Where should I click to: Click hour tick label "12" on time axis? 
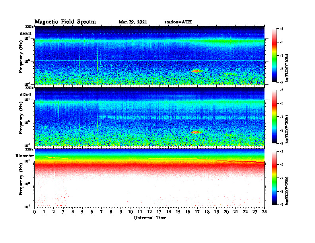150,212
